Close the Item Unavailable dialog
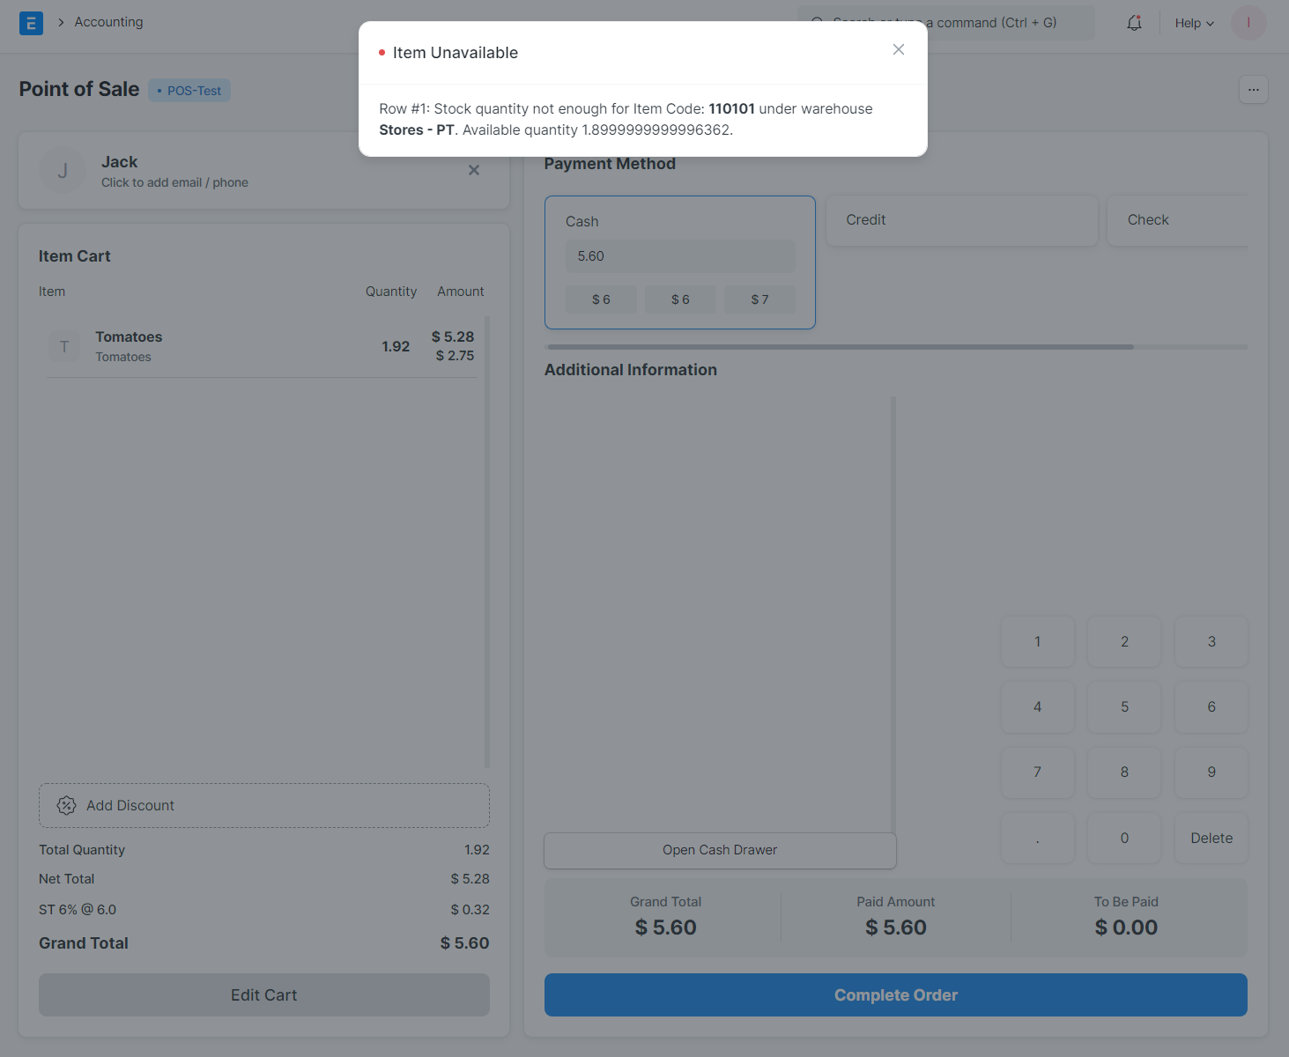The width and height of the screenshot is (1289, 1057). coord(898,49)
